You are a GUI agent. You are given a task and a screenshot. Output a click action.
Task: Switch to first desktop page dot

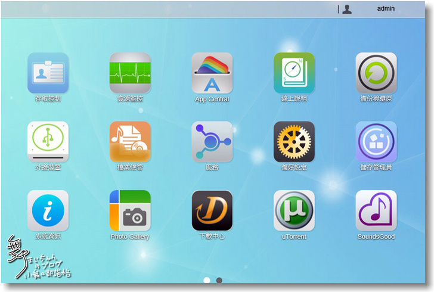[207, 280]
